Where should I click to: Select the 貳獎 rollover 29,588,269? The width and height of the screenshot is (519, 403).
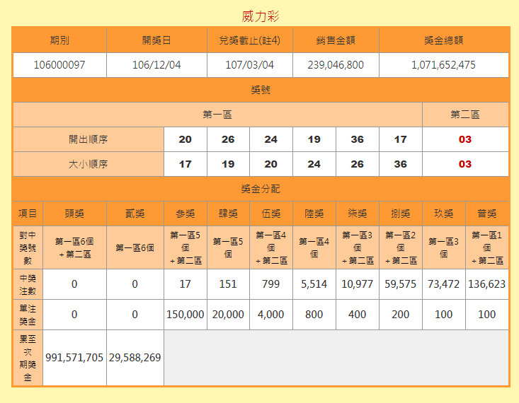coord(135,358)
